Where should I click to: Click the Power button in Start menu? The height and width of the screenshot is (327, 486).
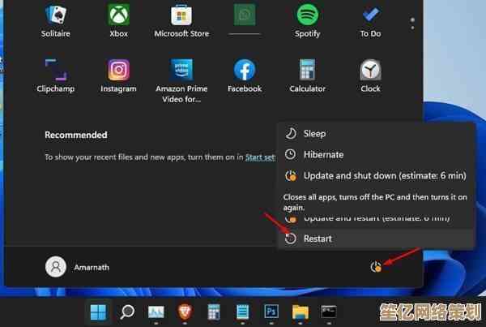tap(375, 266)
